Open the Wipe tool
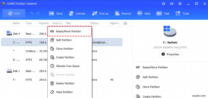The image size is (208, 98). [x=144, y=14]
